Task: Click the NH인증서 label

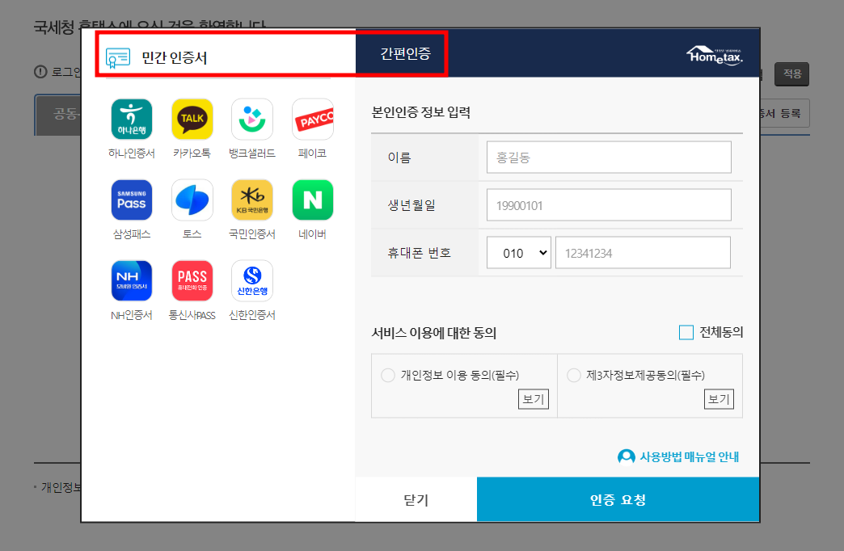Action: point(131,315)
